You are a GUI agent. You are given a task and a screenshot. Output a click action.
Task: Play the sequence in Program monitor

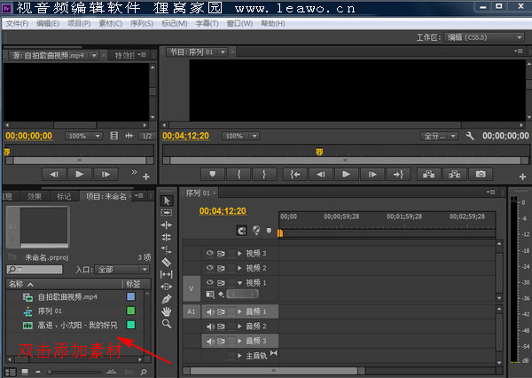(346, 174)
